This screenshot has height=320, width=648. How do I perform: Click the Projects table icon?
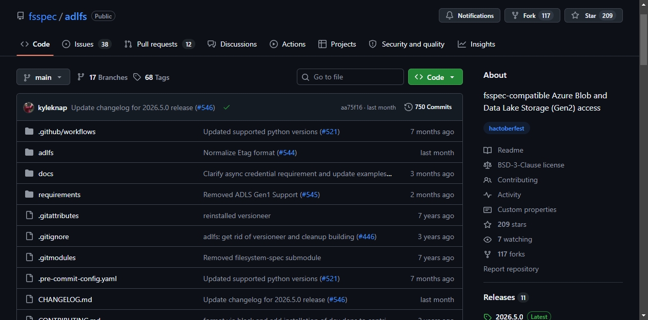click(x=322, y=44)
